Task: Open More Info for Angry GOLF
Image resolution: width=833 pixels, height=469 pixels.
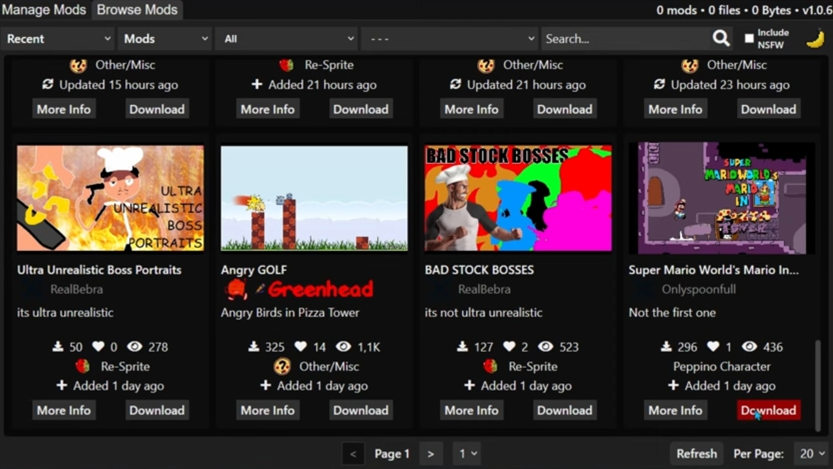Action: [268, 410]
